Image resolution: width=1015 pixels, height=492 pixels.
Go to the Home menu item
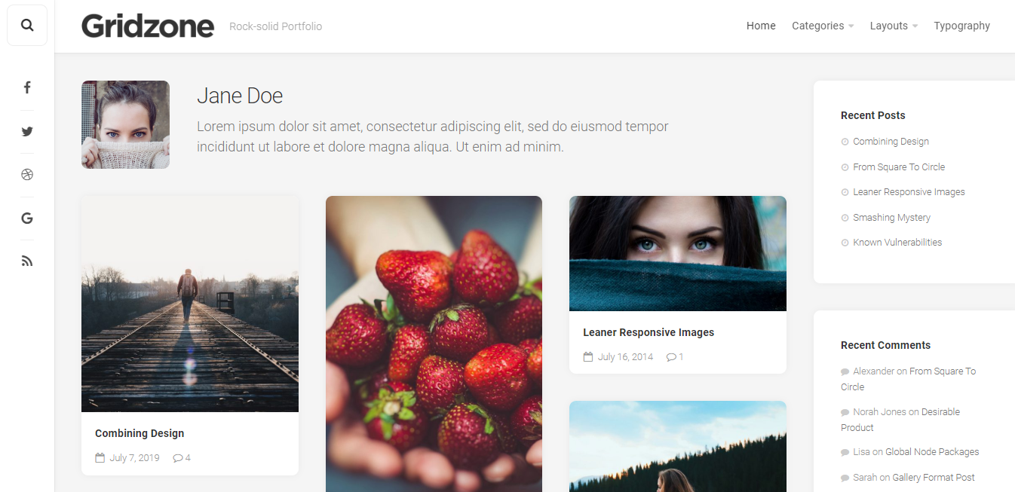pos(761,26)
